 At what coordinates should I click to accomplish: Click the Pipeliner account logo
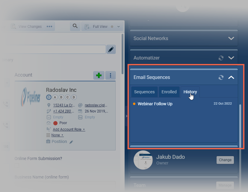[31, 97]
